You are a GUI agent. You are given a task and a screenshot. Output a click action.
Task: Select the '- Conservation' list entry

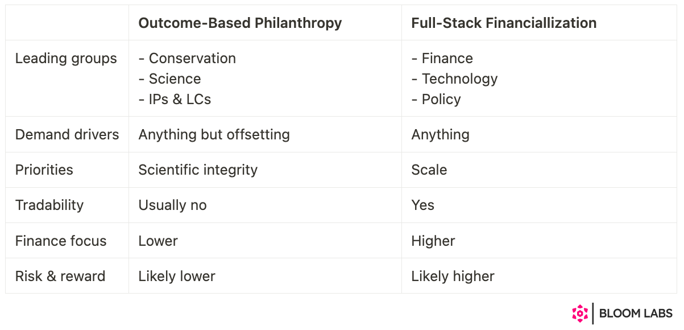[x=188, y=59]
